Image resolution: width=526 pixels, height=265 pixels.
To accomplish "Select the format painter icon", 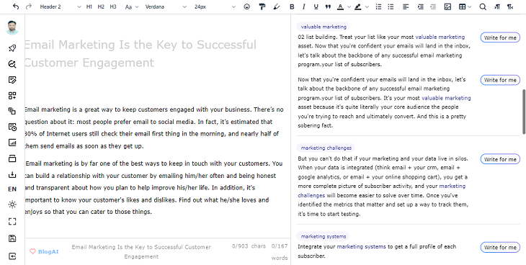I will (262, 6).
